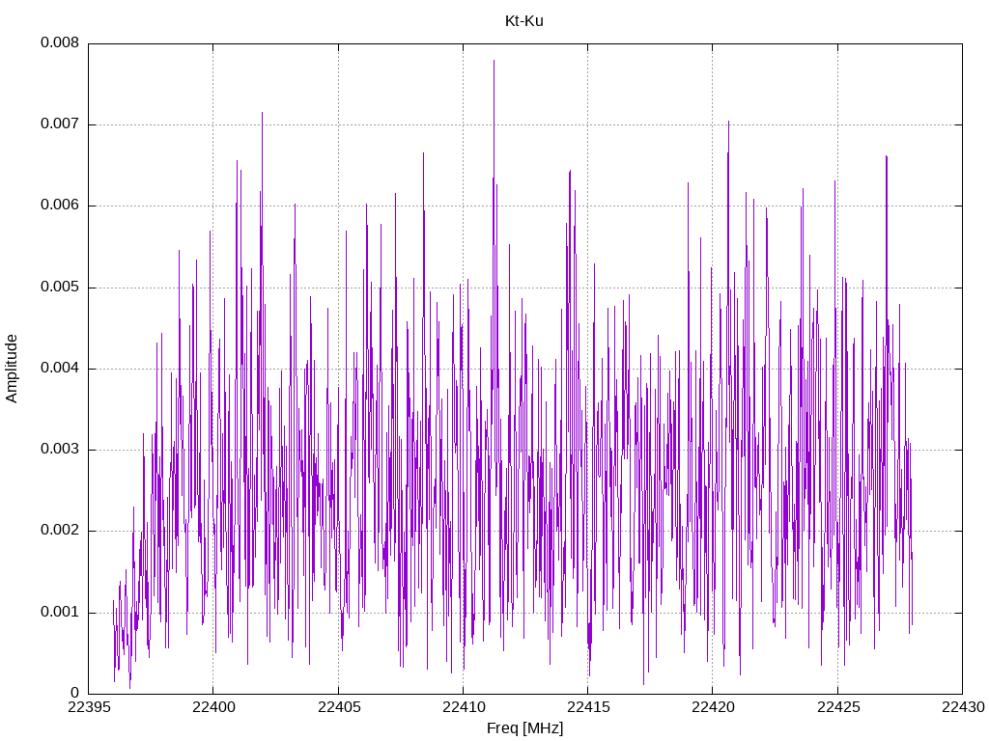Screen dimensions: 989x741
Task: Click the y-axis tick label 0.007
Action: click(x=60, y=123)
